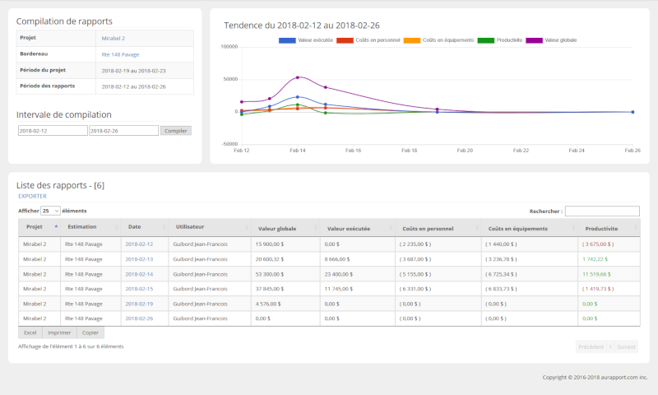Image resolution: width=658 pixels, height=395 pixels.
Task: Click the sort arrow on Projet column
Action: tap(56, 226)
